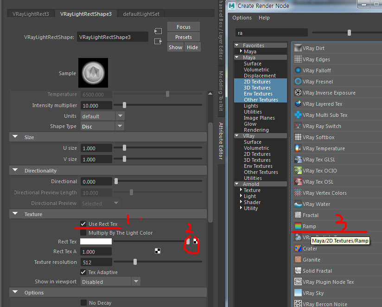Pick the VRay Vertex Colors icon
The width and height of the screenshot is (382, 307).
tap(298, 193)
